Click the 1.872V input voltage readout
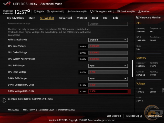 click(83, 72)
